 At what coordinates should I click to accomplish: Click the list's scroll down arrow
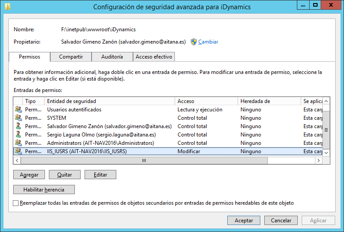tap(326, 153)
